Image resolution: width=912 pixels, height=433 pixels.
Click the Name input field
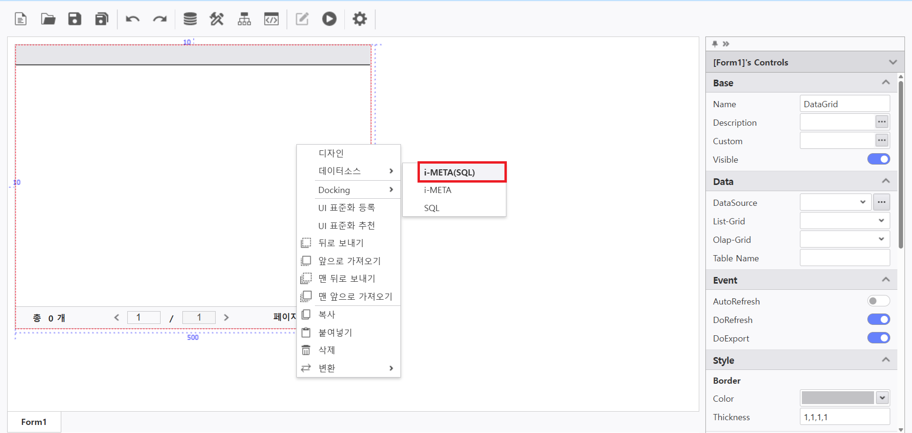click(x=845, y=103)
